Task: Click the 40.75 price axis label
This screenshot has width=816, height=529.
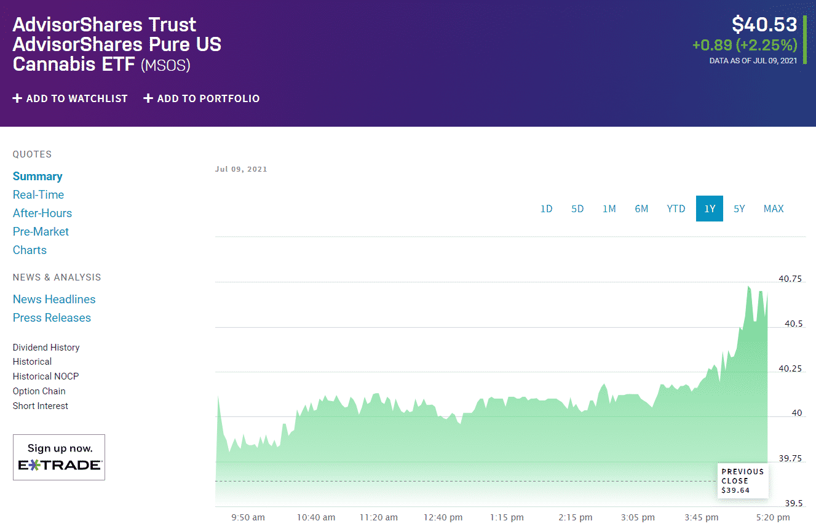Action: coord(790,279)
